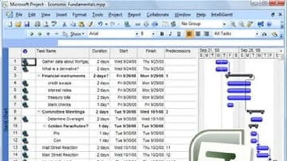Click the Save floppy disk icon

(27, 24)
